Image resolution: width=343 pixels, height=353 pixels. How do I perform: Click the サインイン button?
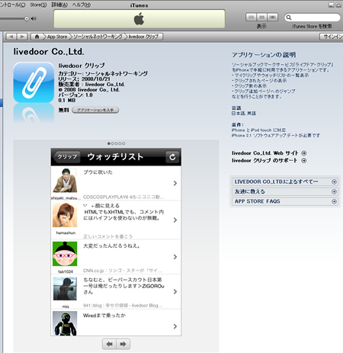(x=332, y=37)
